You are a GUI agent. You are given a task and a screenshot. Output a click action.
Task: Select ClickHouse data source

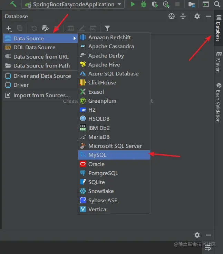point(114,83)
